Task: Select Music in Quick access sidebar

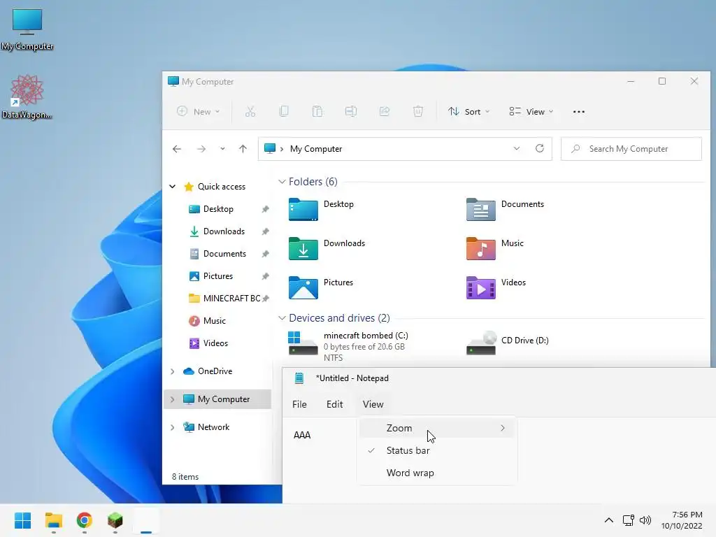Action: point(214,321)
